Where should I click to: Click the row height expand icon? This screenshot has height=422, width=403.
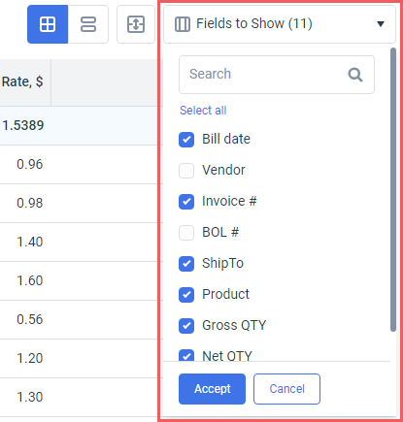click(x=136, y=24)
